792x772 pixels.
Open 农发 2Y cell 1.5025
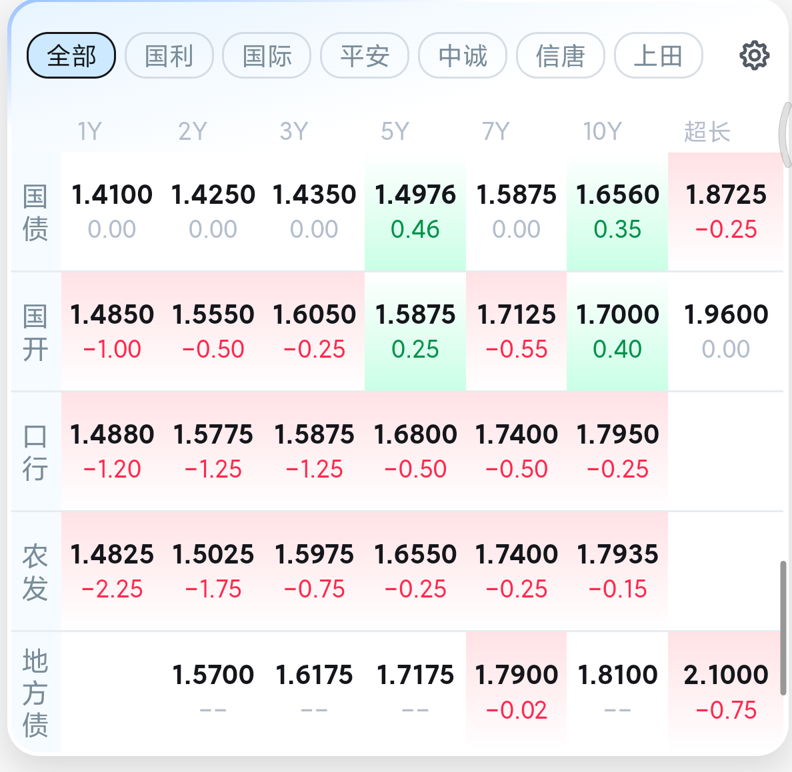(213, 572)
